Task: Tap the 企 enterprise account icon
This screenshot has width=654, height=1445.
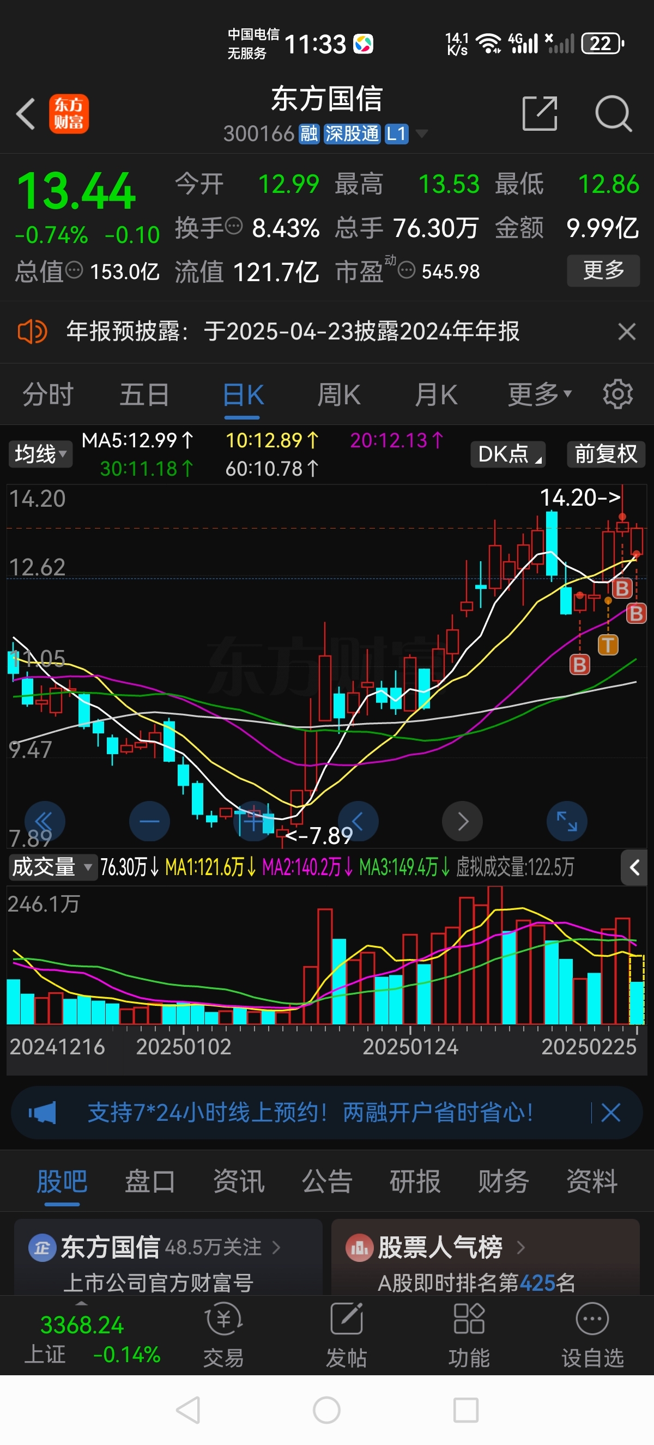Action: click(42, 1247)
